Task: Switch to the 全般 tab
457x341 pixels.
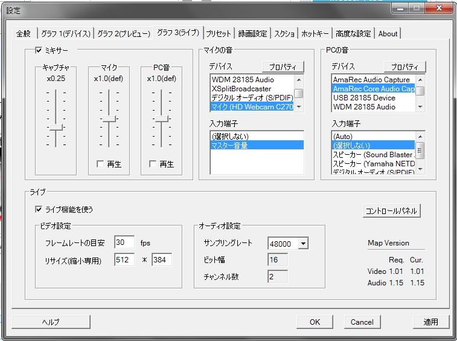Action: point(24,34)
